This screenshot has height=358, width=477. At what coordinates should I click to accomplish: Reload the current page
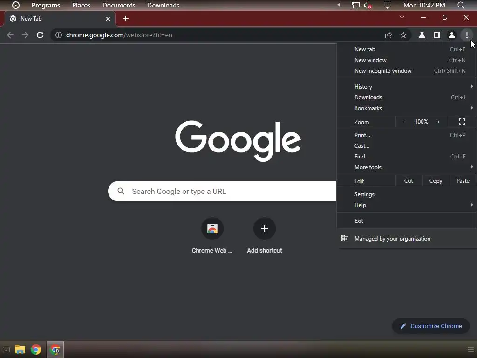(x=40, y=35)
